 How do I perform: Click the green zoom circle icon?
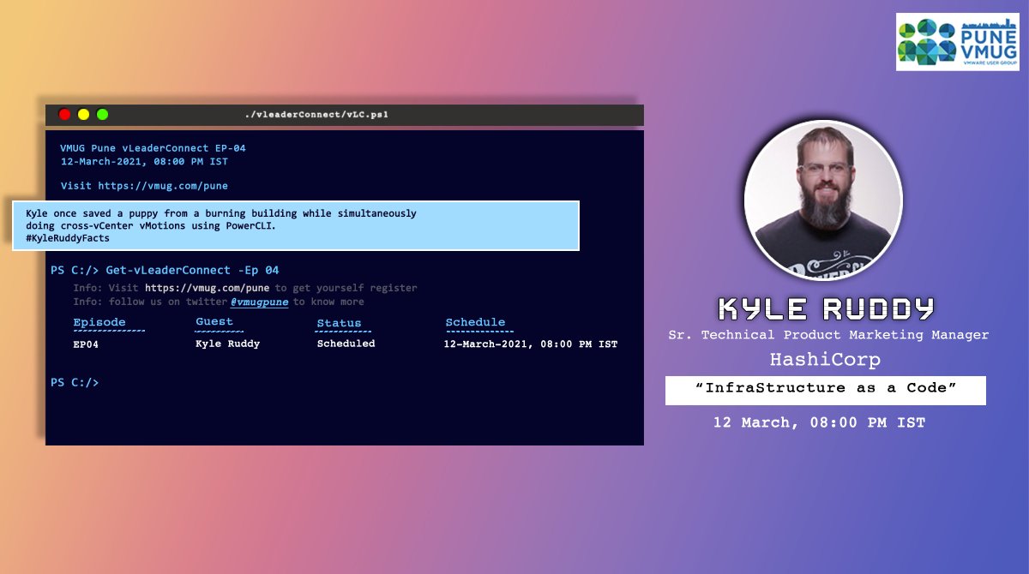[103, 113]
